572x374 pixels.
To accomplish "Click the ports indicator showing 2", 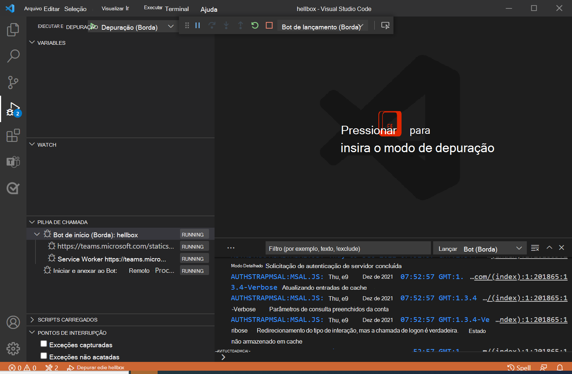I will click(x=52, y=368).
